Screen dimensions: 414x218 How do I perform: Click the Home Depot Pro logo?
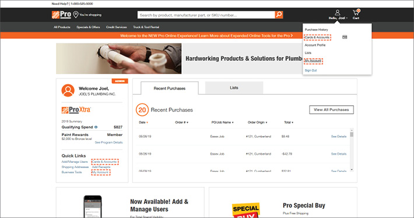pos(61,15)
